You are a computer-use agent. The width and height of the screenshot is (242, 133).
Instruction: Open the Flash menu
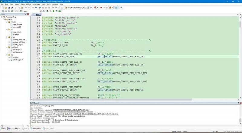23,4
